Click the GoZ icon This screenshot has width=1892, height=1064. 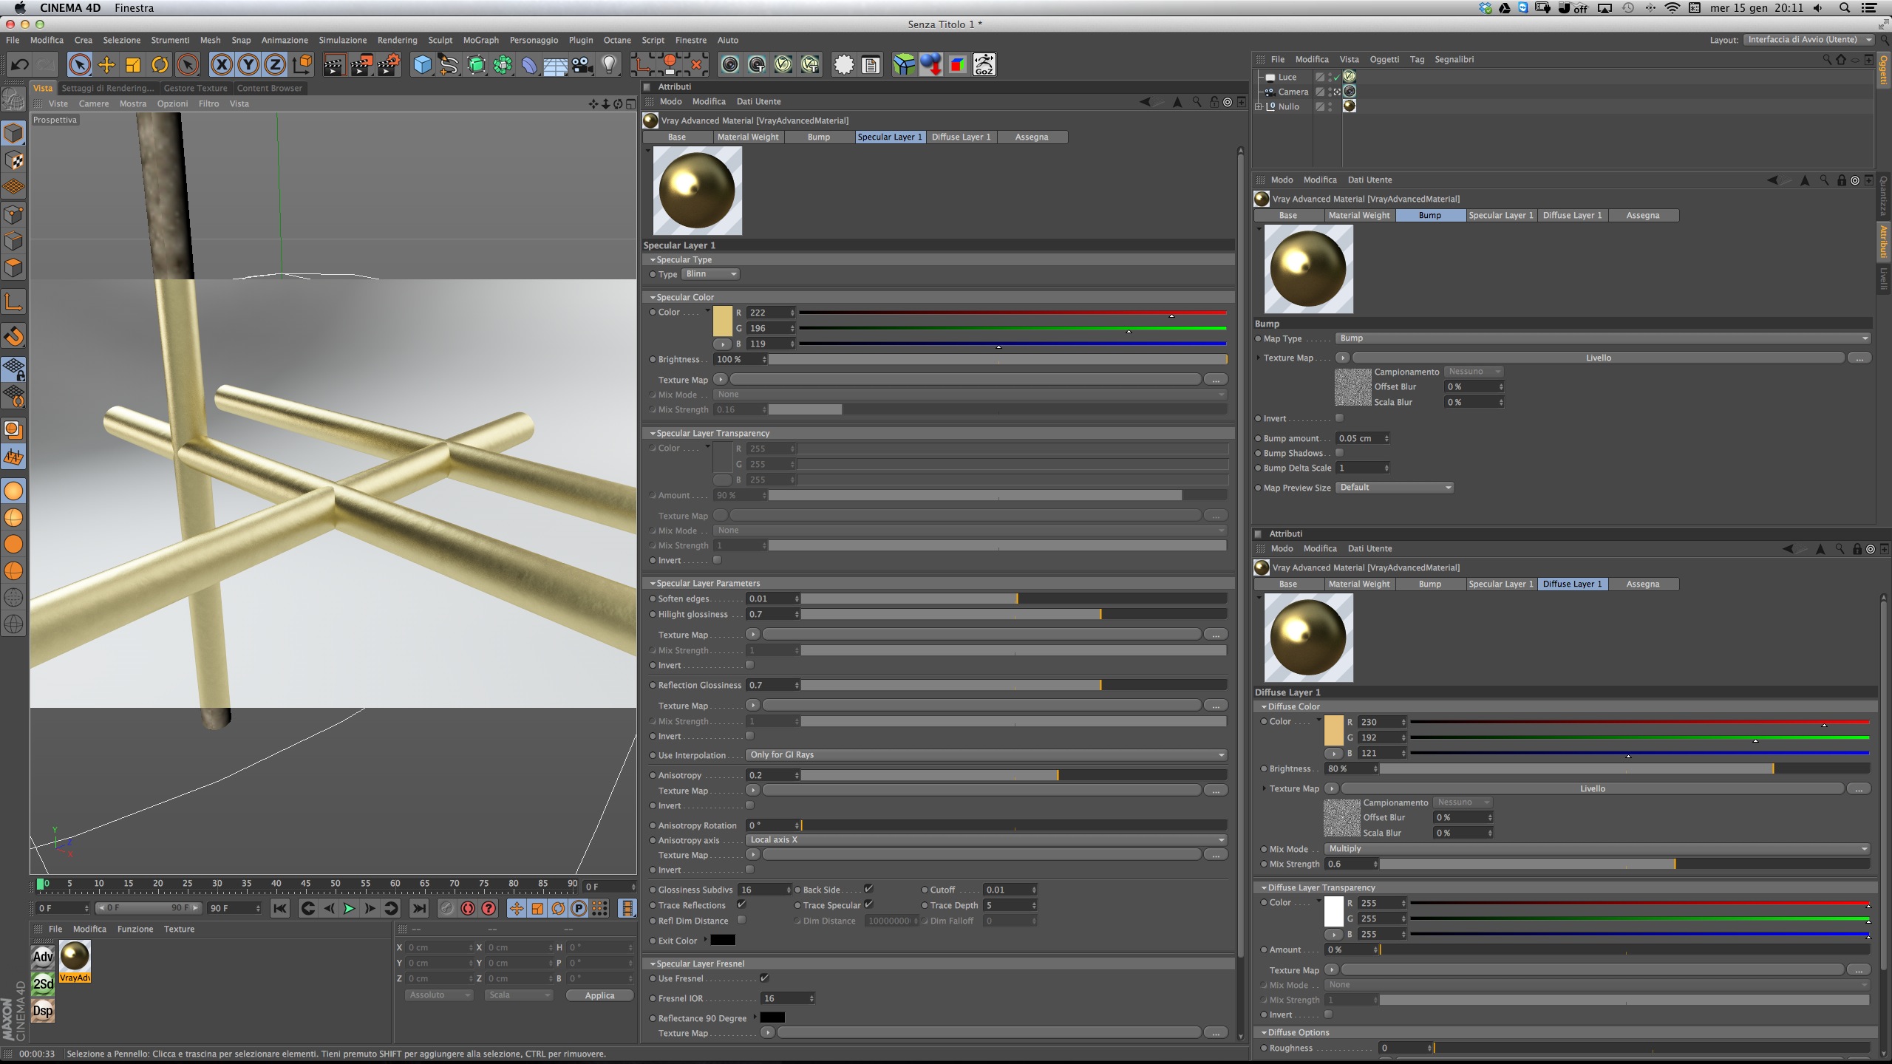984,65
